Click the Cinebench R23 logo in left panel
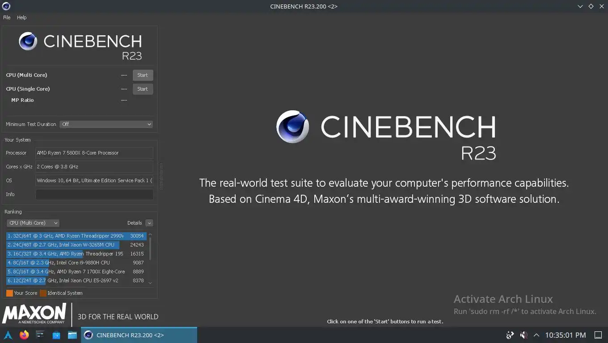Screen dimensions: 608x343 (x=80, y=46)
